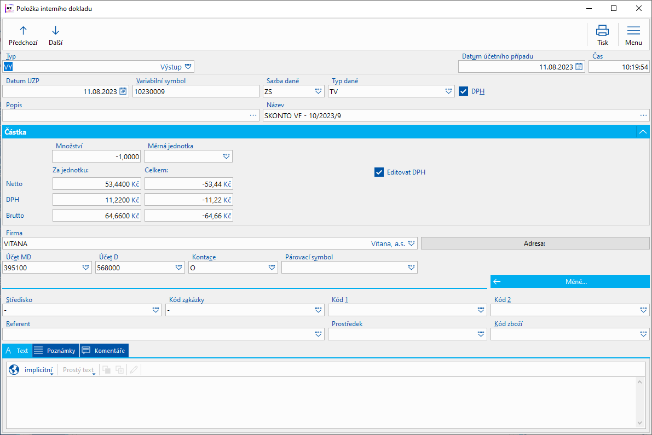This screenshot has width=652, height=435.
Task: Collapse the Částka section
Action: [x=643, y=132]
